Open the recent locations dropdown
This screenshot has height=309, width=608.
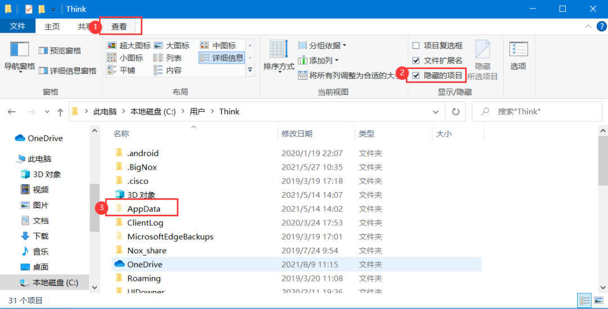click(x=47, y=112)
